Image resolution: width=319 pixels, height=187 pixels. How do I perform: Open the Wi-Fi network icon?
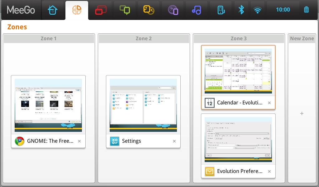point(257,10)
